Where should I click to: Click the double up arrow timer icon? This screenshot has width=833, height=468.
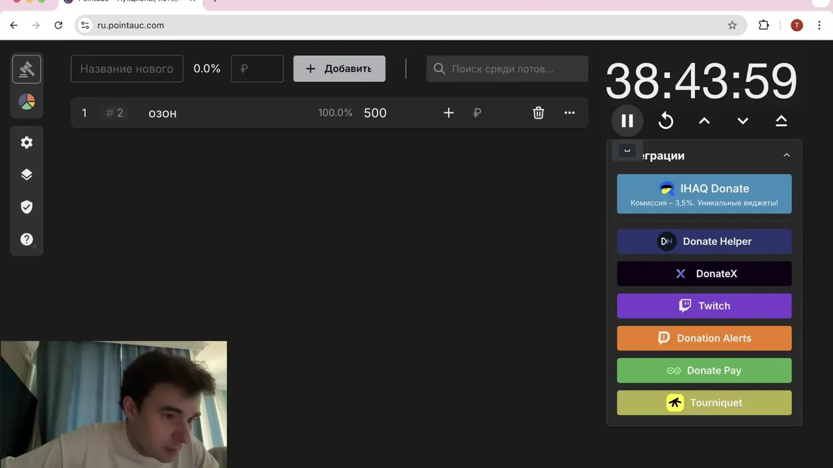[781, 121]
